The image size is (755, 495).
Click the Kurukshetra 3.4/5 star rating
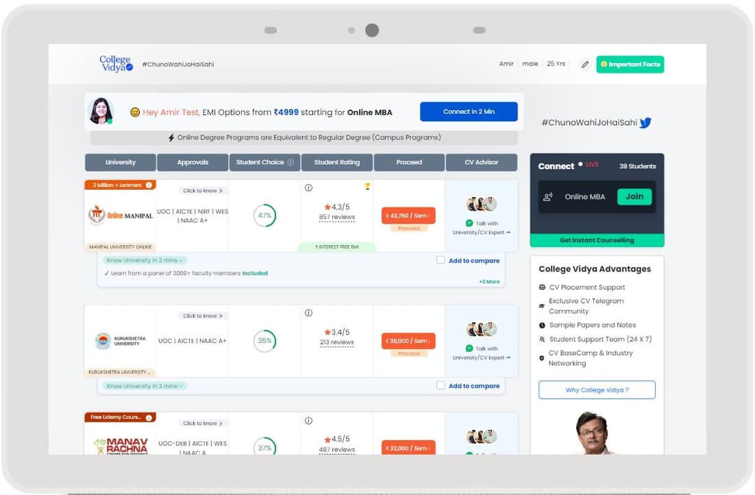point(337,332)
